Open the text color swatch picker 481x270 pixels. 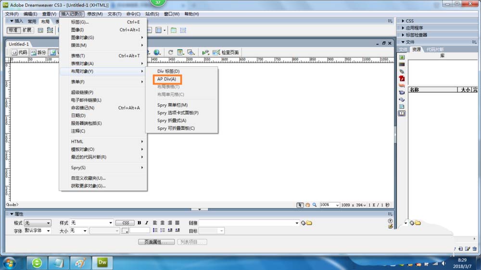pos(125,231)
